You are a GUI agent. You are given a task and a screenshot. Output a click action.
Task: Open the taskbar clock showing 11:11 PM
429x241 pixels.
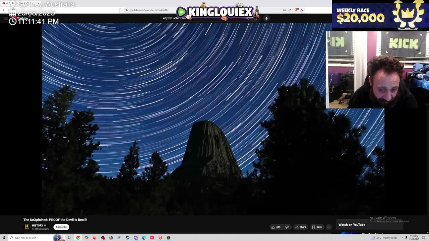click(x=414, y=238)
